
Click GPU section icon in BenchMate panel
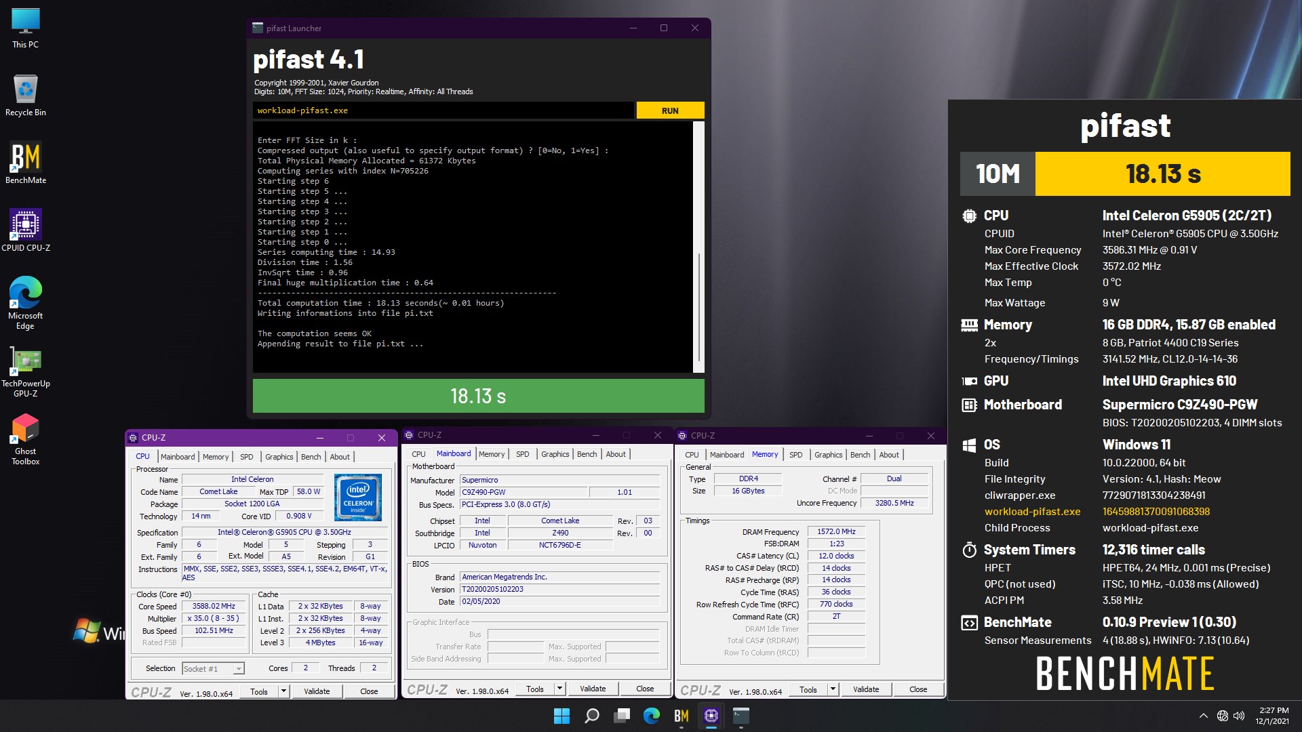tap(969, 381)
